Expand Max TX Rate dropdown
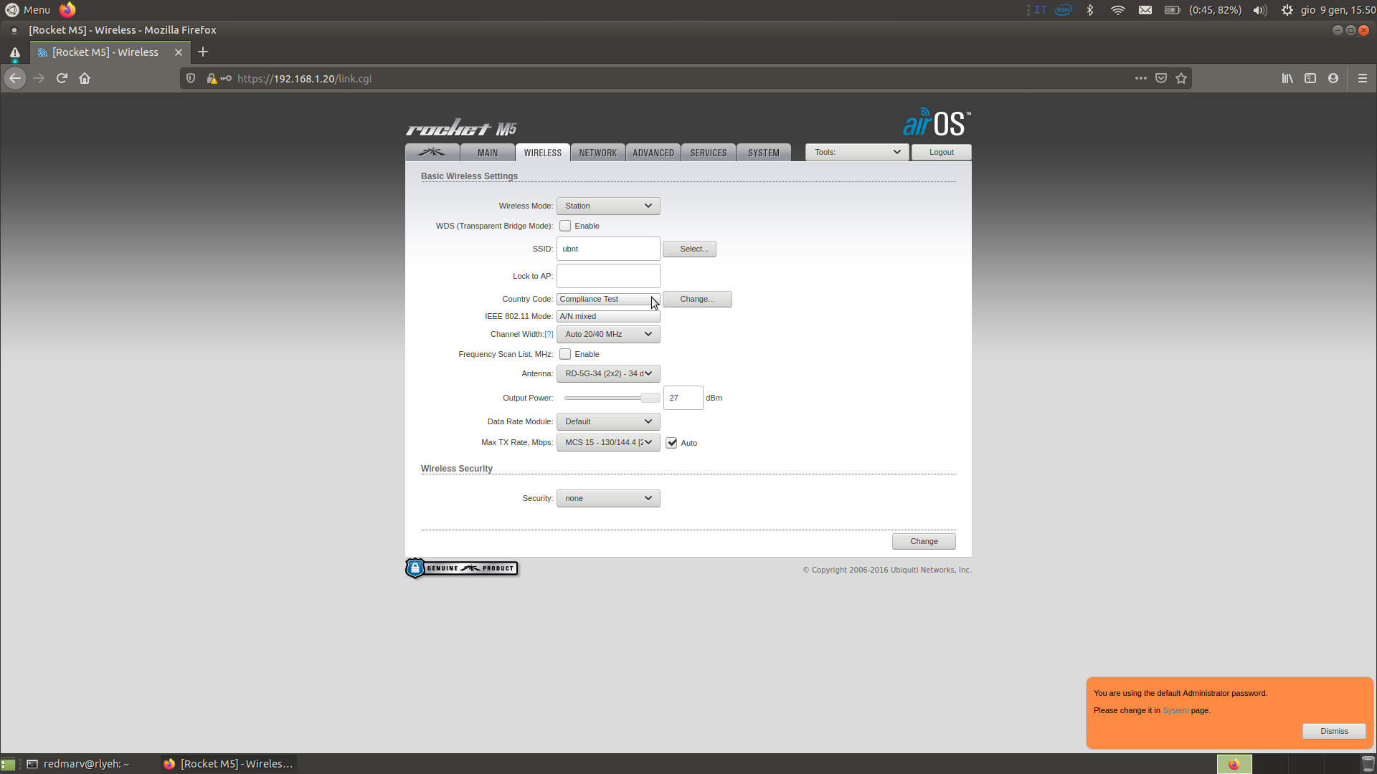Screen dimensions: 1377x774 click(x=608, y=442)
